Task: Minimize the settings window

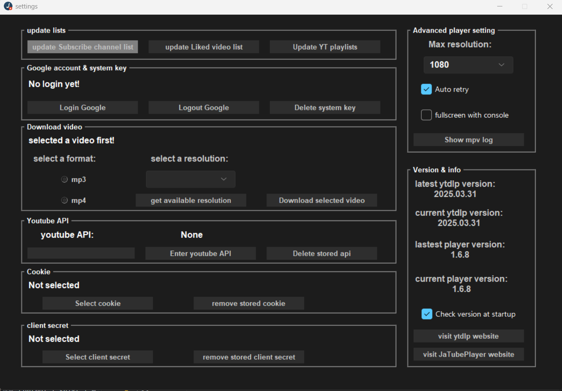Action: tap(500, 6)
